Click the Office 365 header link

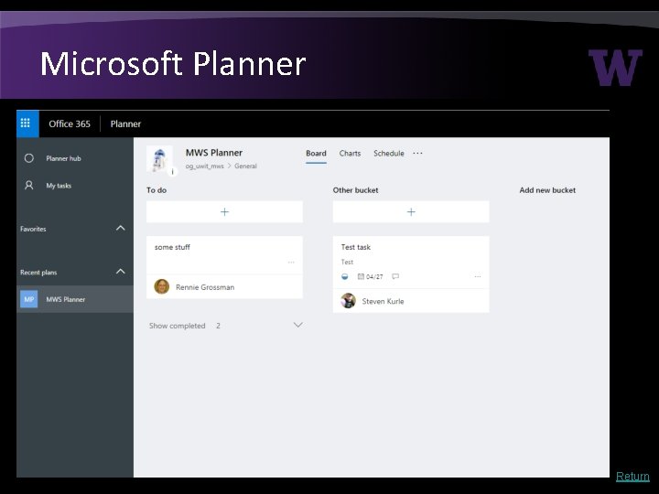click(x=70, y=123)
